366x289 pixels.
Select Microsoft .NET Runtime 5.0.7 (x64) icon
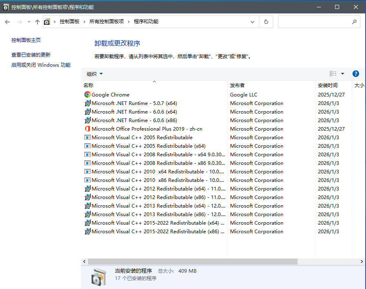pos(87,103)
